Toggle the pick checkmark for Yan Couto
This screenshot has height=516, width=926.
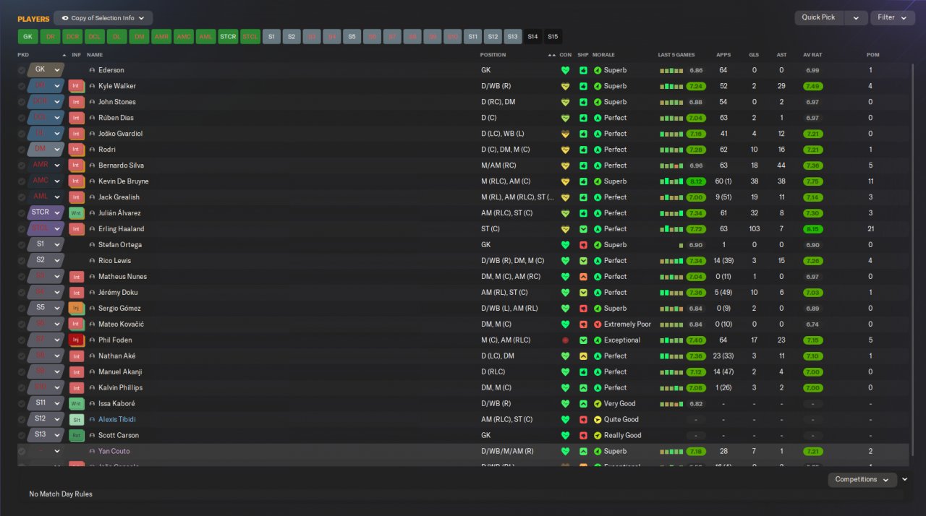(22, 452)
